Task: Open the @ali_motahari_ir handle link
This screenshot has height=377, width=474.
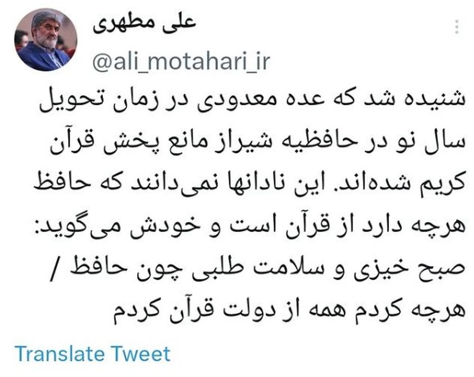Action: pyautogui.click(x=181, y=62)
